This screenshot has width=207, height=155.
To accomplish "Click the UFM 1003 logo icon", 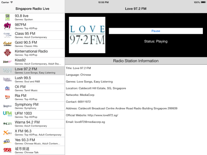I will point(7,114).
